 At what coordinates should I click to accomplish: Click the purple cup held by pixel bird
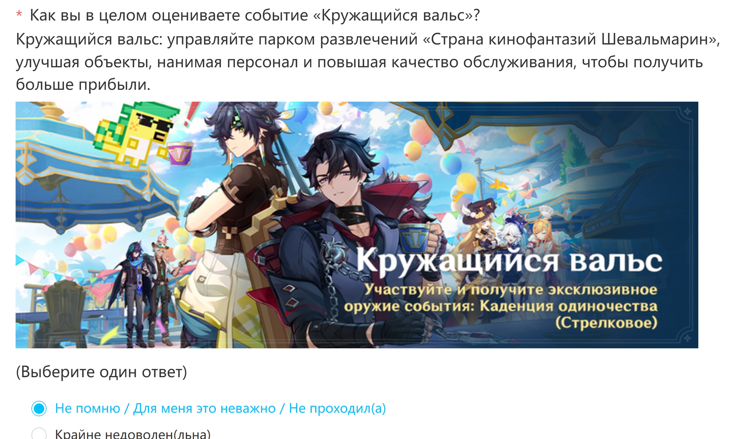click(x=180, y=153)
